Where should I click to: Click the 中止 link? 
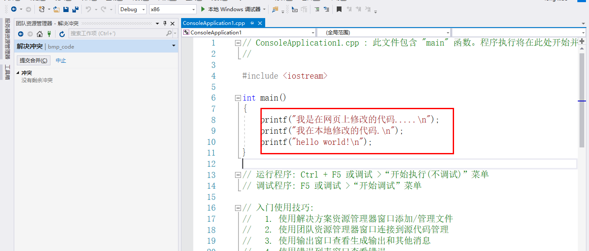pos(61,60)
